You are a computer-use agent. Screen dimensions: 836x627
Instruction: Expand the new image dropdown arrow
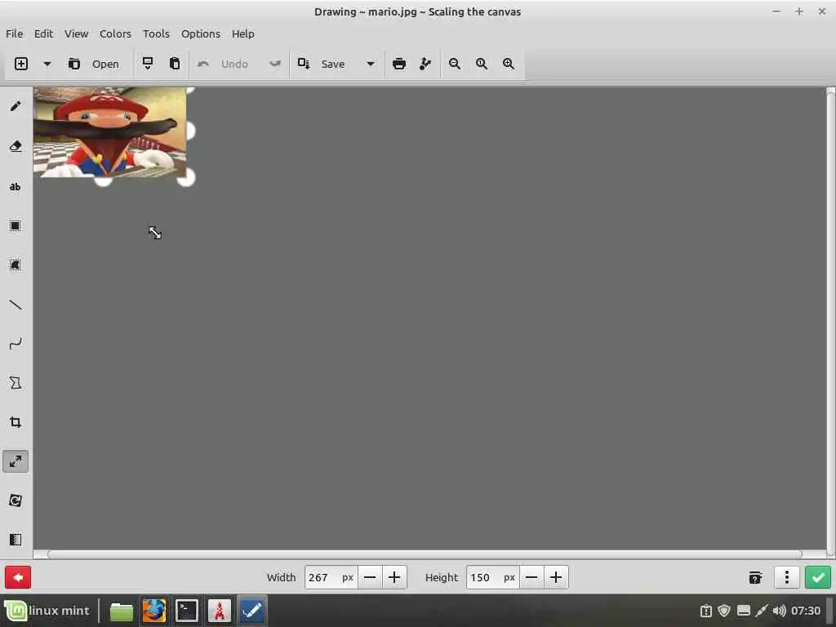(47, 64)
